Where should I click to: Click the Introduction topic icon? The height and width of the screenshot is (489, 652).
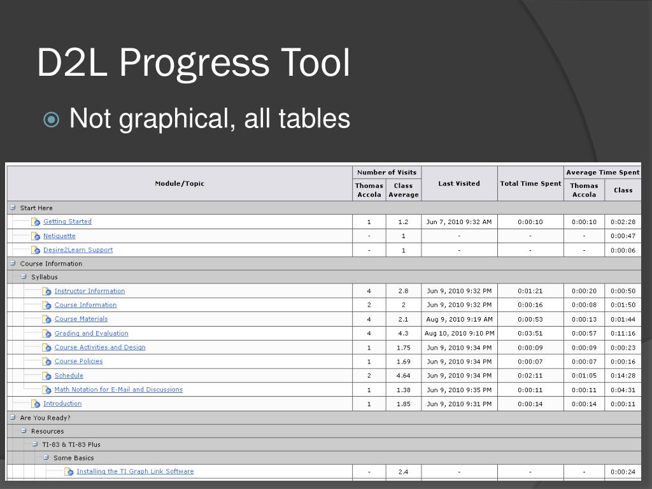pyautogui.click(x=36, y=404)
